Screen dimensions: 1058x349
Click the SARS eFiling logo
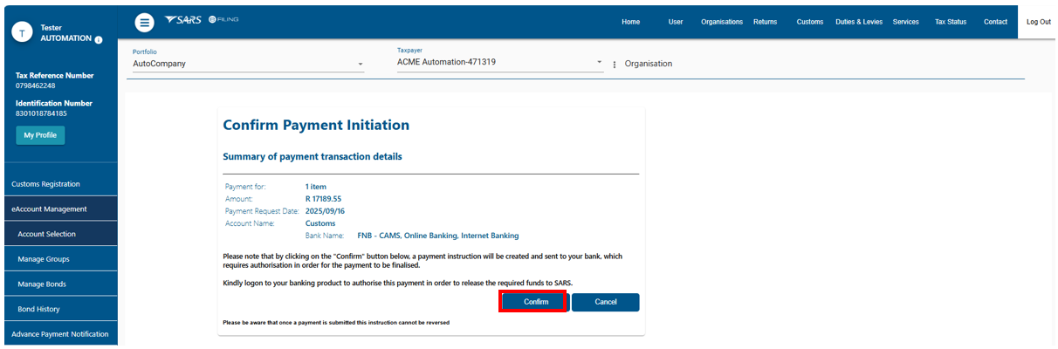(201, 20)
